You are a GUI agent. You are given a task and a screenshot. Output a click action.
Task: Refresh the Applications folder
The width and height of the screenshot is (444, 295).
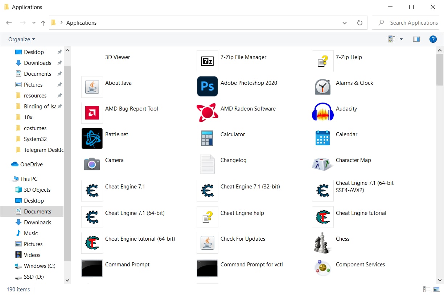(x=360, y=23)
